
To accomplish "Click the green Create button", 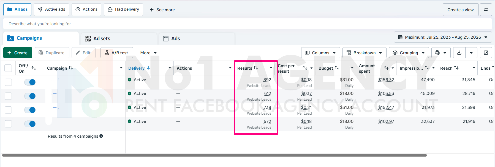I will pyautogui.click(x=18, y=53).
